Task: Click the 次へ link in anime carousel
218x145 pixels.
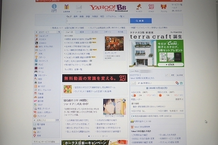Action: click(x=105, y=136)
